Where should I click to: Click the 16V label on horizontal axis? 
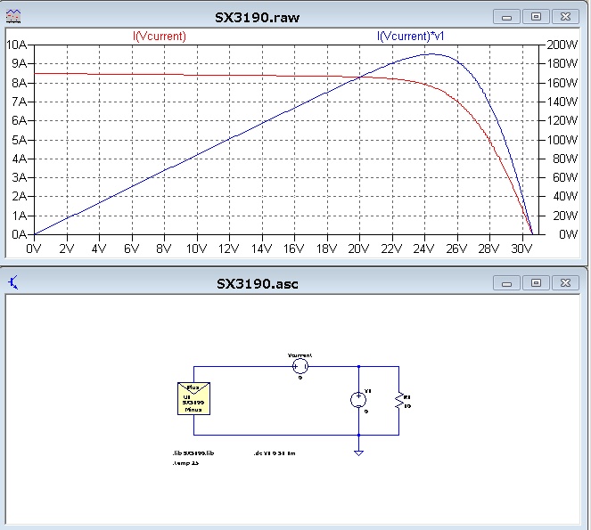click(x=293, y=249)
